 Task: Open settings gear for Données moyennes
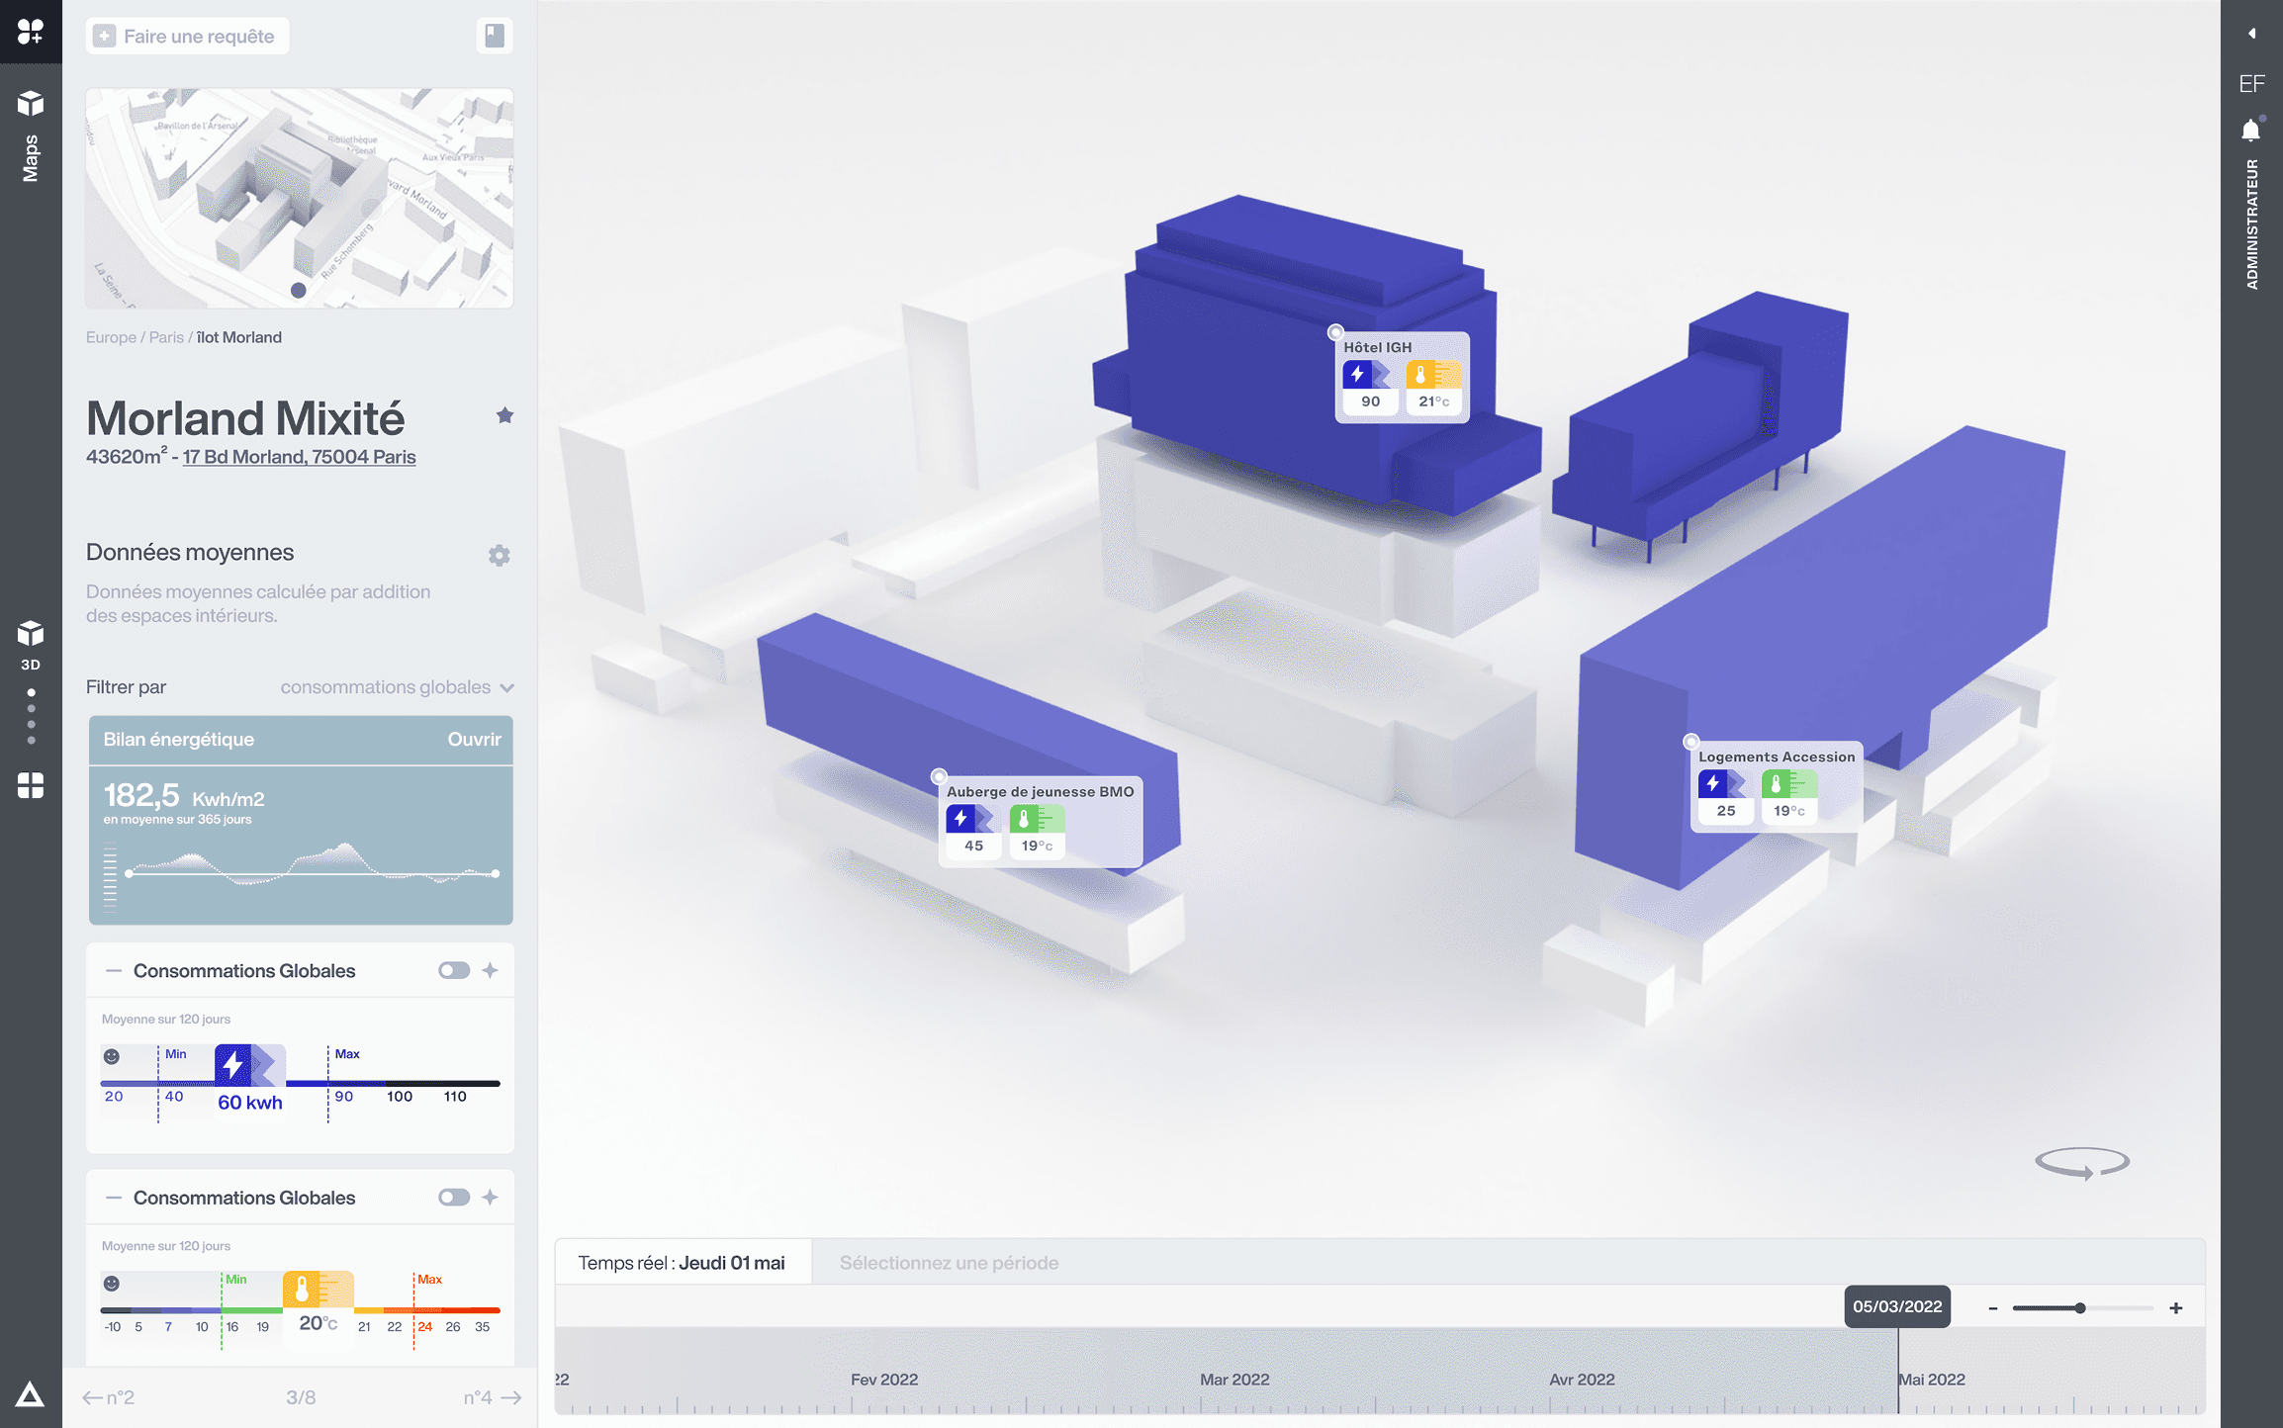500,556
